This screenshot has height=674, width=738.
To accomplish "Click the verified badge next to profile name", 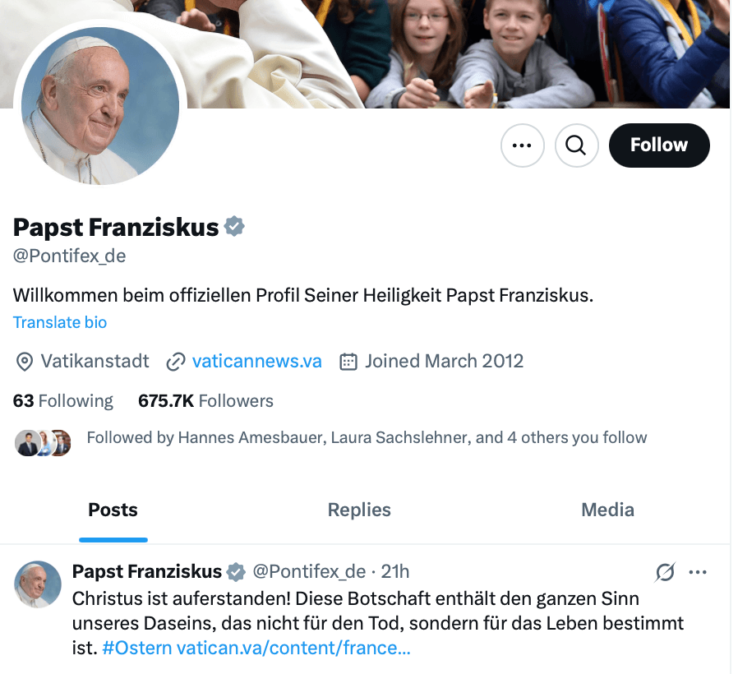I will [235, 227].
